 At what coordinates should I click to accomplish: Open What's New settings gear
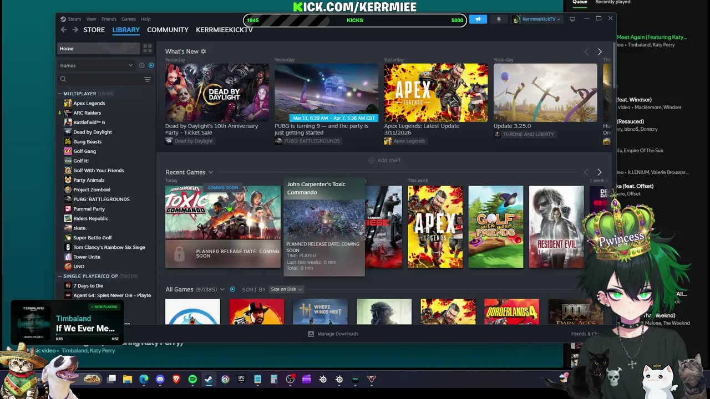[204, 52]
